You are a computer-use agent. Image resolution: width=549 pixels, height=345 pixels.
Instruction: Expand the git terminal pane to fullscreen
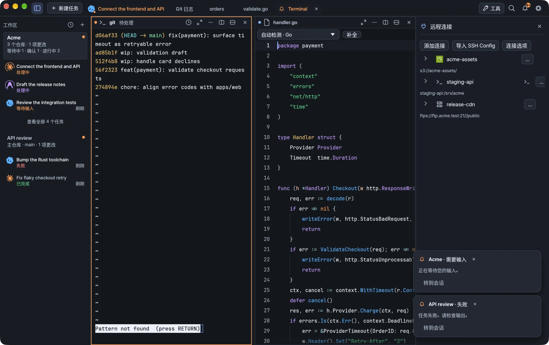[x=200, y=22]
